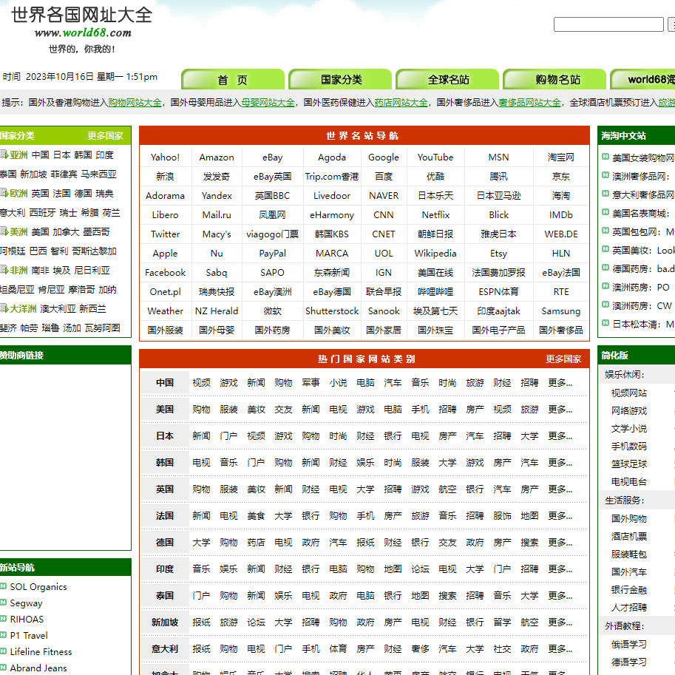675x675 pixels.
Task: Click the bullet icon beside 德国药房
Action: click(606, 268)
